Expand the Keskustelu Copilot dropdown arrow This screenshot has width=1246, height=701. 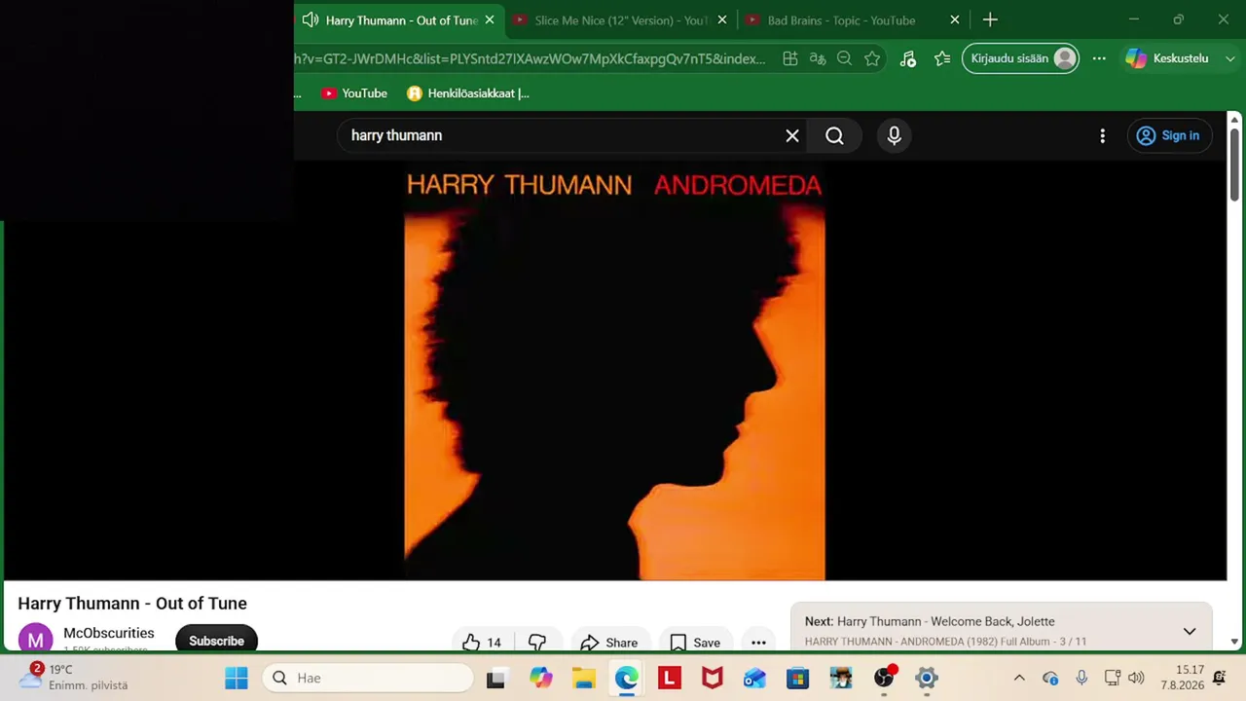[x=1230, y=58]
